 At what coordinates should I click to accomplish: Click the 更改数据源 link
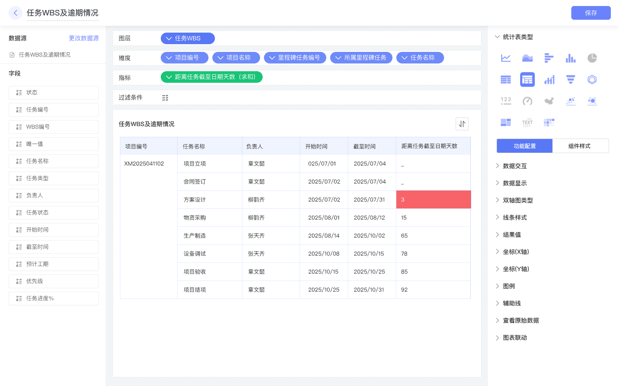[x=84, y=39]
